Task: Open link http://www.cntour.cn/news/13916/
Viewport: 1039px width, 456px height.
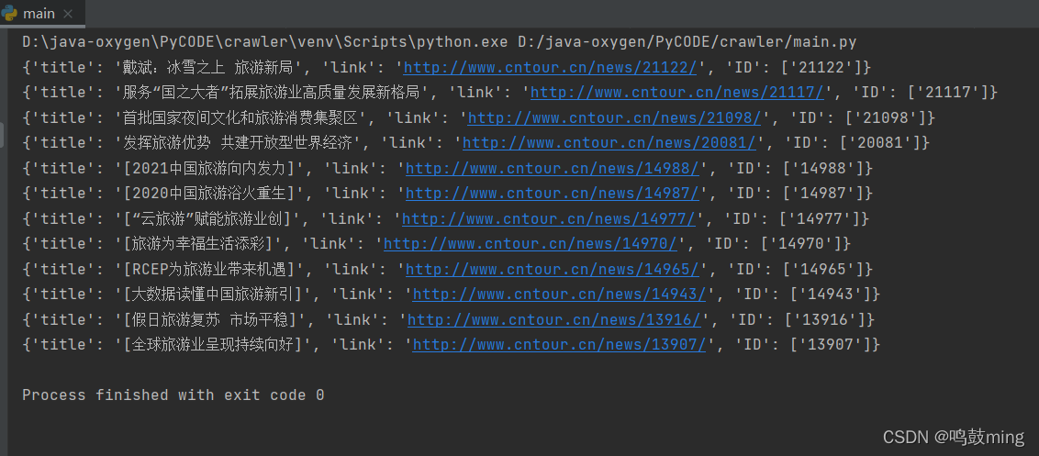Action: (554, 319)
